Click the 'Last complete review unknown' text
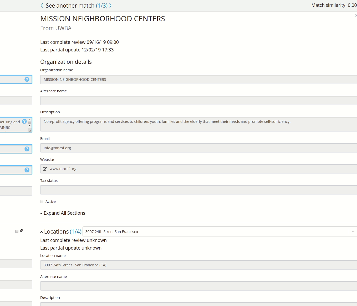This screenshot has width=357, height=306. pos(73,240)
